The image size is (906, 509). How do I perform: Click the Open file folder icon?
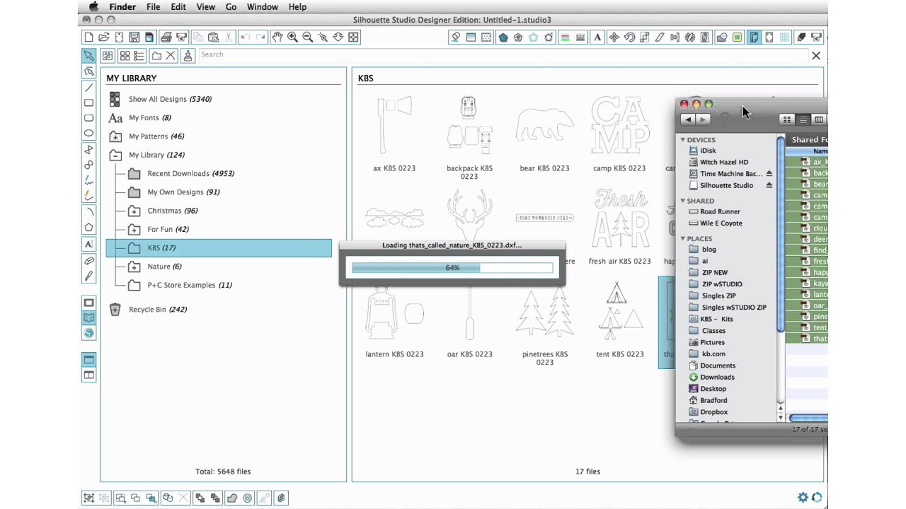[x=103, y=37]
